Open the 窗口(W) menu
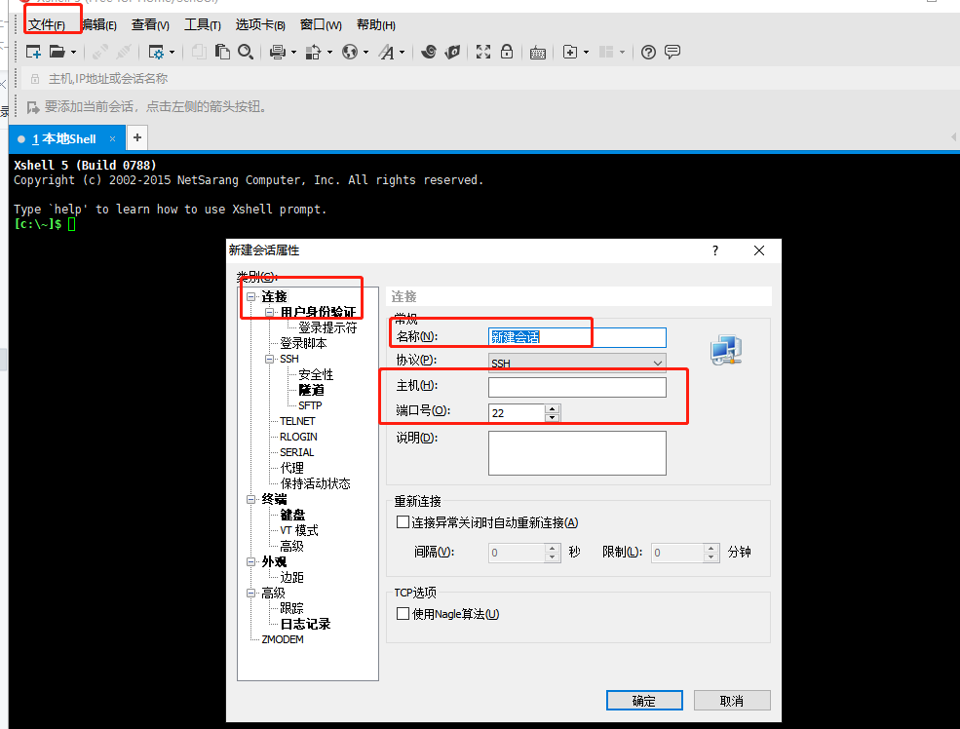 coord(321,25)
